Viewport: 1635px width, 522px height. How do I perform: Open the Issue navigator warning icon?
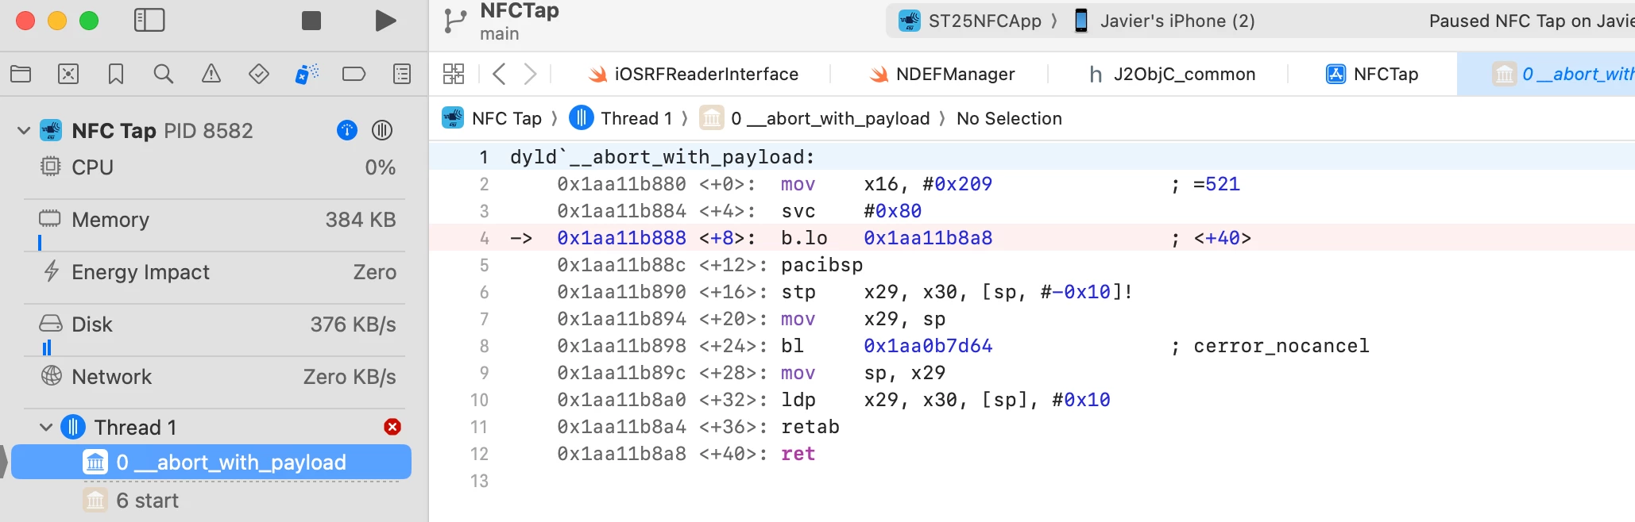pos(211,75)
